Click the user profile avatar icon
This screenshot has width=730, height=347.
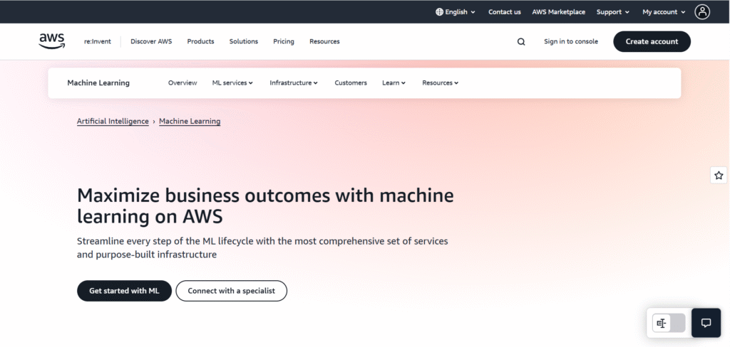point(703,11)
